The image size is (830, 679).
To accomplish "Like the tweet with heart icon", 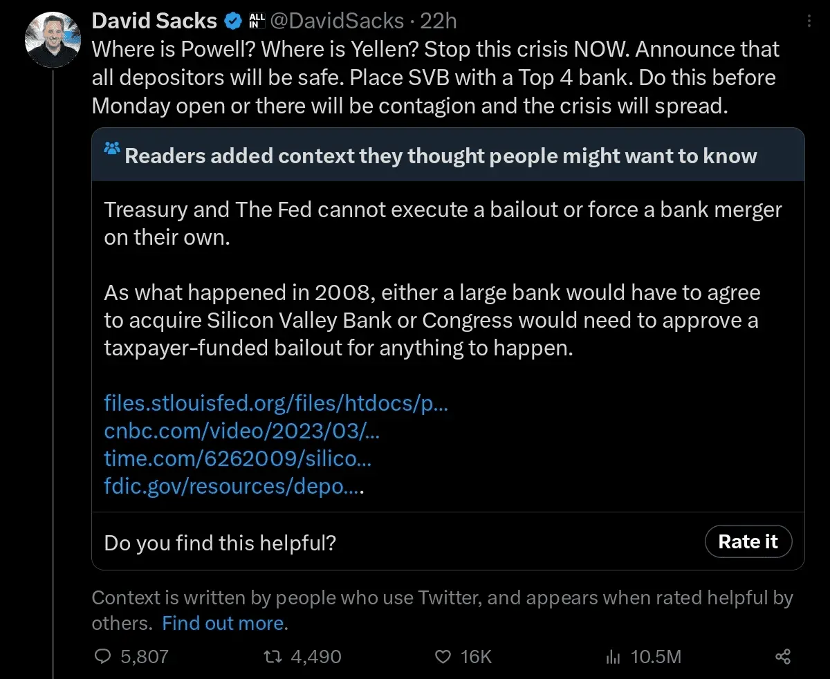I will coord(442,656).
